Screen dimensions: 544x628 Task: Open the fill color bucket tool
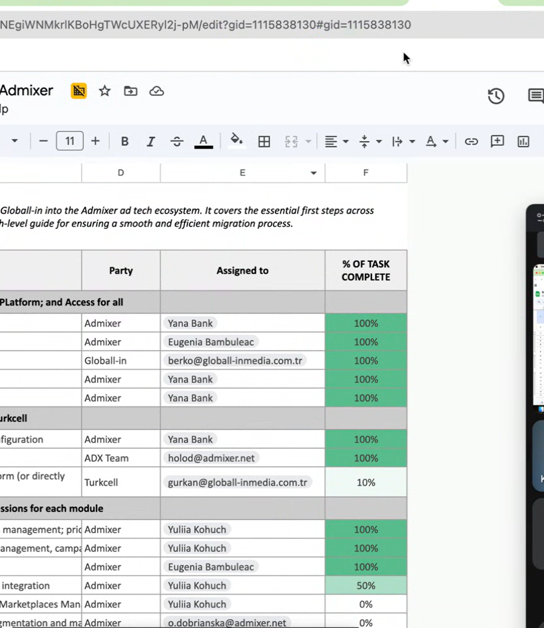click(236, 140)
